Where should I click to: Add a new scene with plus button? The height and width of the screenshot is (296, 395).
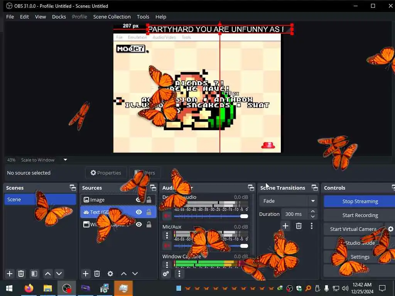click(10, 274)
